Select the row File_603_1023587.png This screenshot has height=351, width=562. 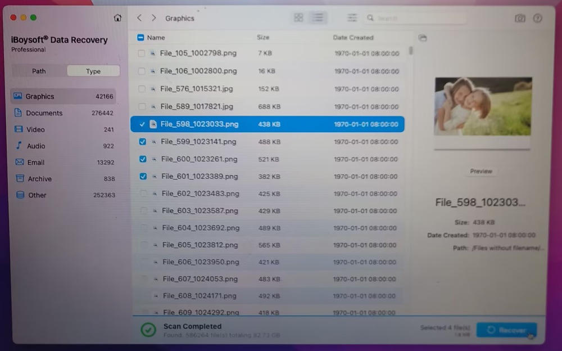pyautogui.click(x=268, y=211)
